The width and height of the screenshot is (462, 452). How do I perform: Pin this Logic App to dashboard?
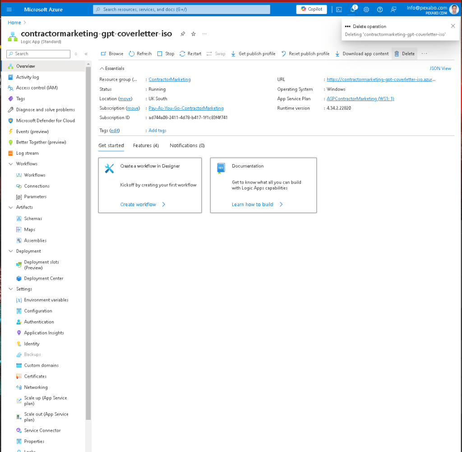tap(183, 34)
